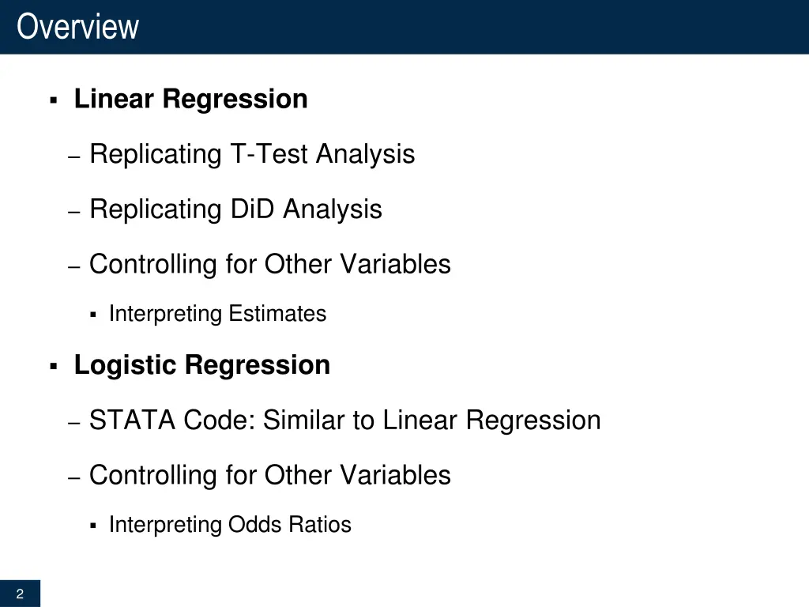Viewport: 809px width, 607px height.
Task: Click the dash before first Controlling for Other Variables
Action: (x=73, y=267)
